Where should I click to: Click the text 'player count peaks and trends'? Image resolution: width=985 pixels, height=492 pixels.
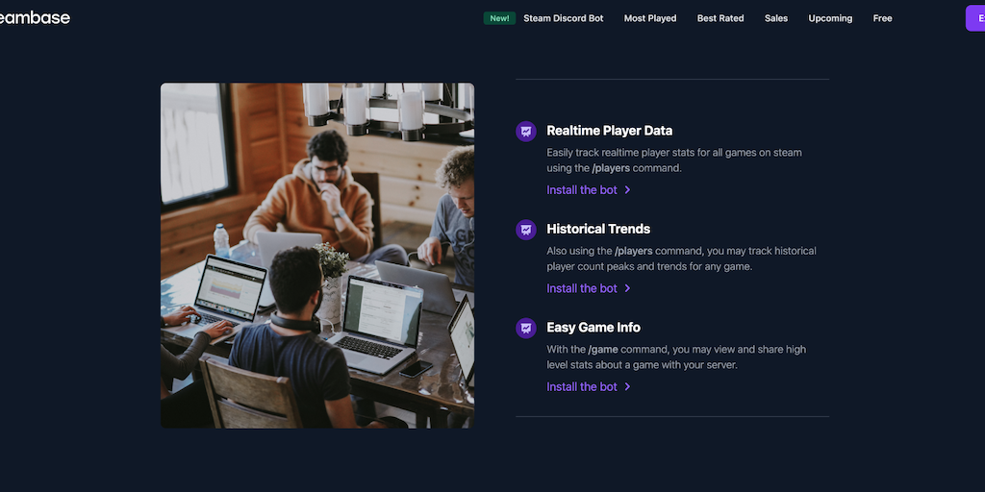tap(616, 267)
